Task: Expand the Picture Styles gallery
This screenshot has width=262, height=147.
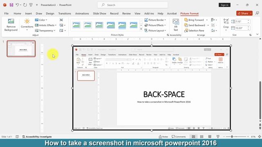Action: (141, 29)
